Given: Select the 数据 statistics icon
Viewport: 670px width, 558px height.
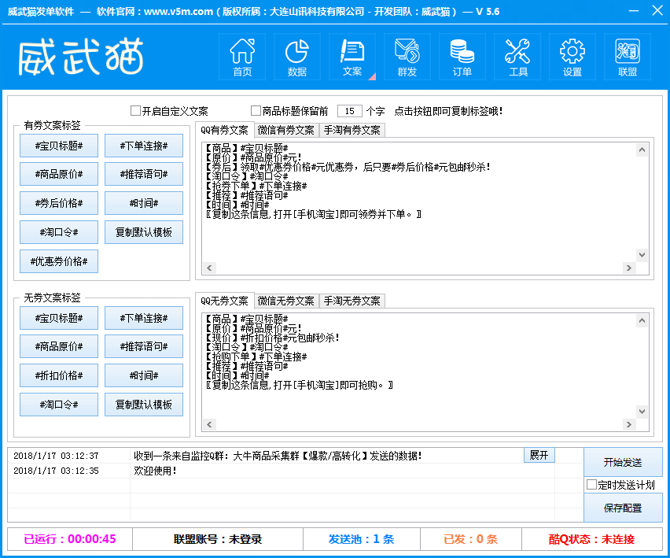Looking at the screenshot, I should (x=297, y=57).
